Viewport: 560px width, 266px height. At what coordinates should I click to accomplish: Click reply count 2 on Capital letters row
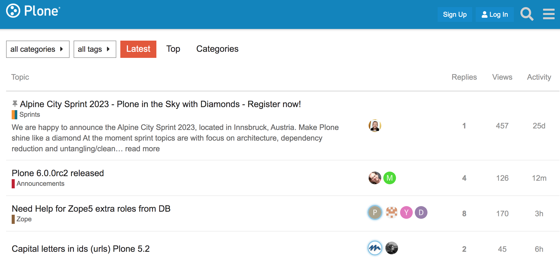[464, 249]
